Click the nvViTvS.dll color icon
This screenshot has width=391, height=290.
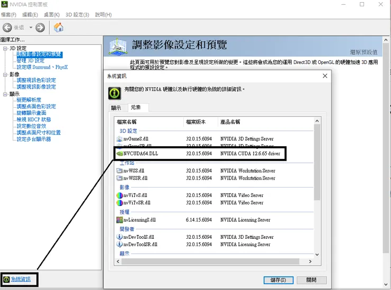[119, 195]
